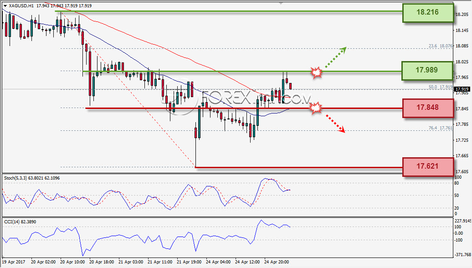Click the '24 Apr 12:00' time axis label
Viewport: 472px width, 268px height.
pos(247,262)
